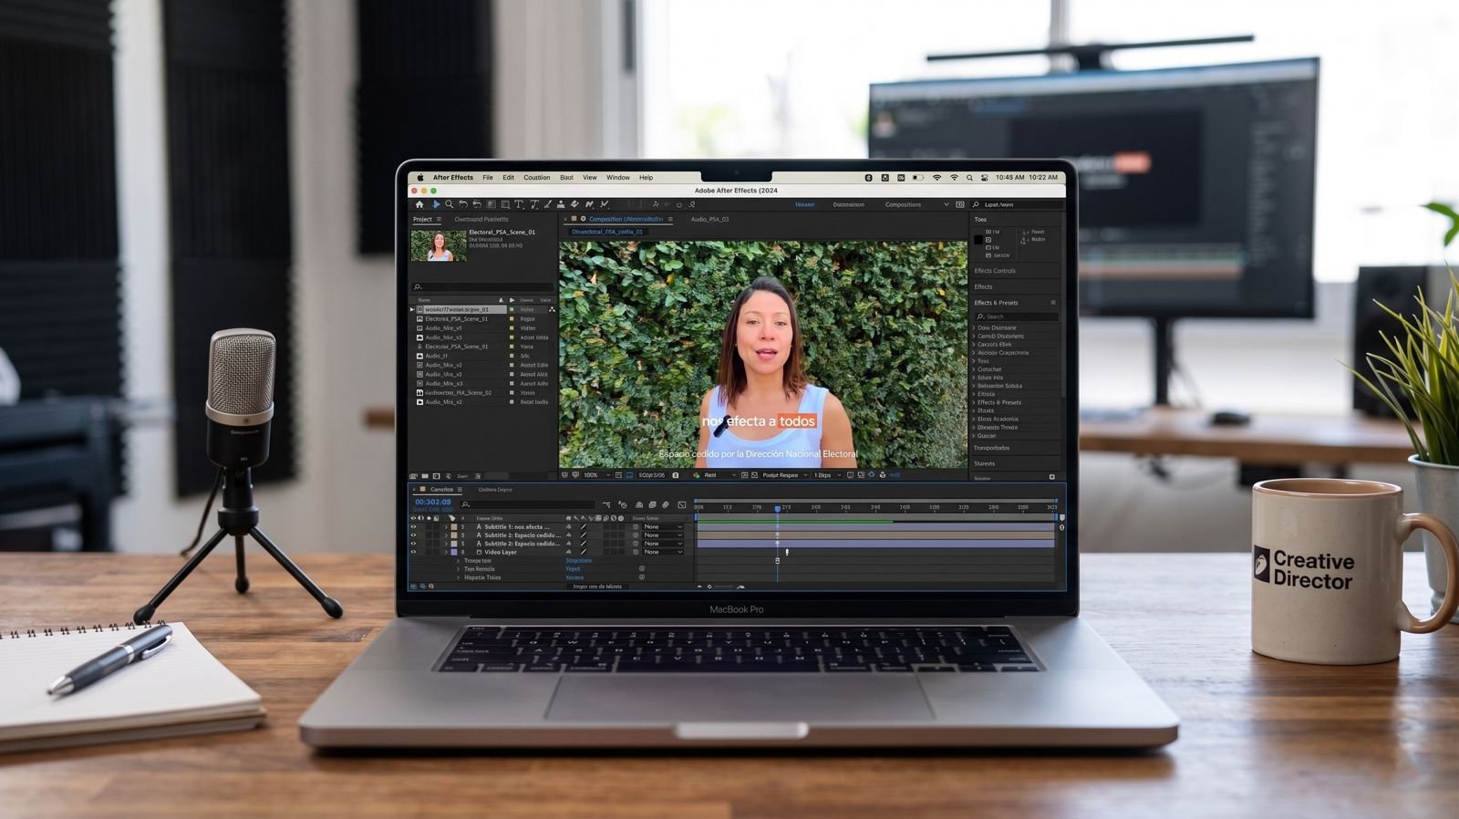Image resolution: width=1459 pixels, height=819 pixels.
Task: Select the Brush tool in toolbar
Action: click(x=547, y=204)
